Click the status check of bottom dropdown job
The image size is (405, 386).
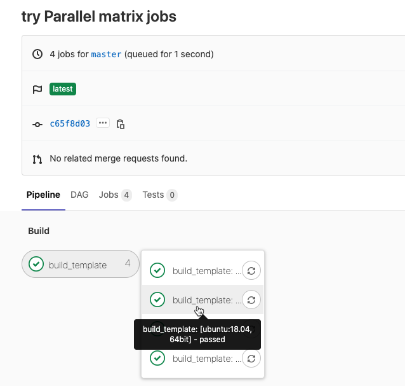coord(157,358)
